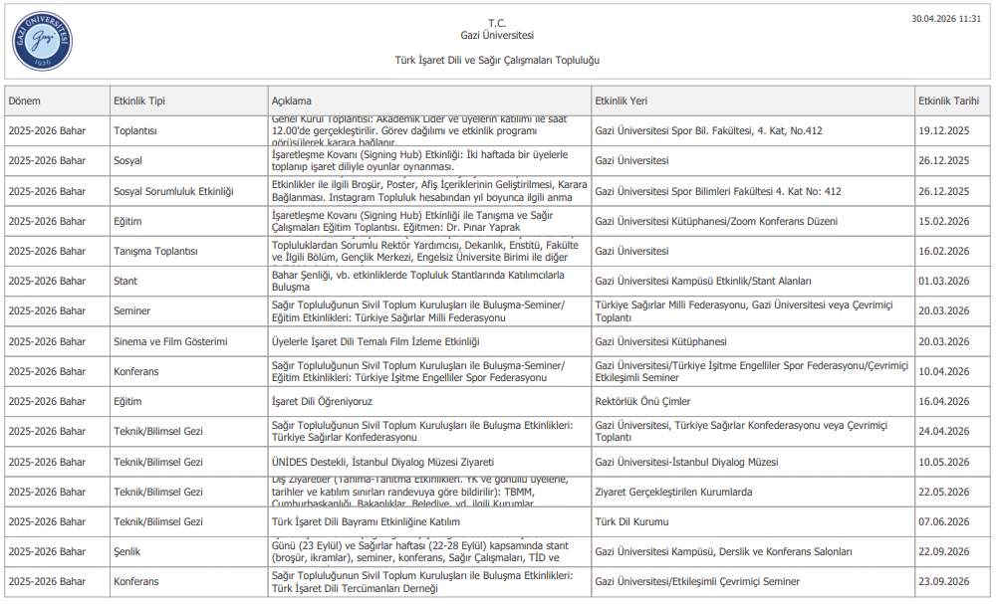Click location 'Gazi Üniversitesi Kampüsü, Derslik ve Konferans Salonları'
The height and width of the screenshot is (604, 997).
[723, 552]
